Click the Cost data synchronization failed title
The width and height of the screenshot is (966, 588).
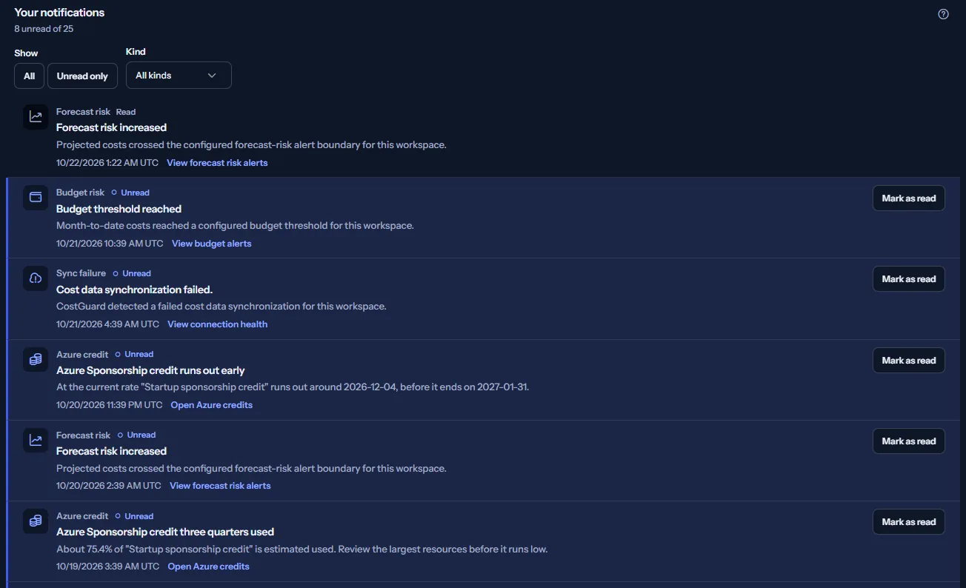(x=134, y=290)
